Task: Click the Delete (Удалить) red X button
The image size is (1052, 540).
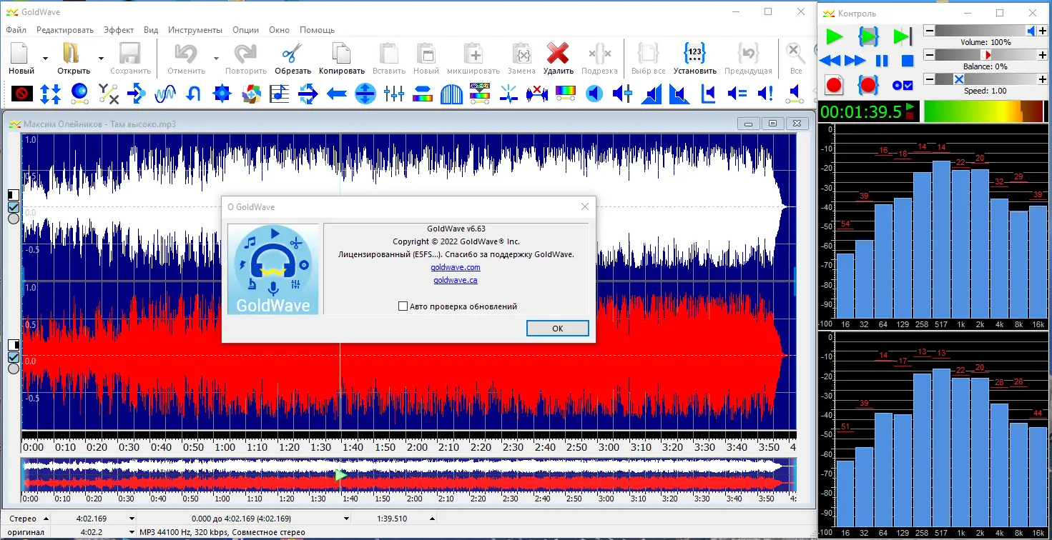Action: point(558,59)
